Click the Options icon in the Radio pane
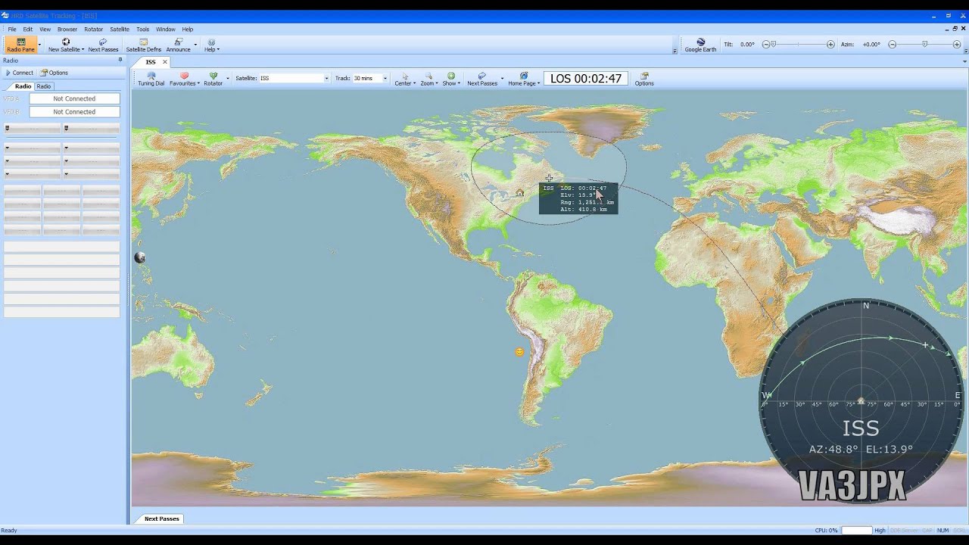The height and width of the screenshot is (545, 969). click(44, 73)
